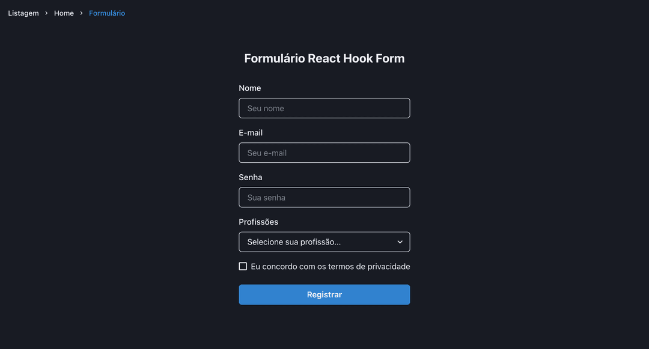Viewport: 649px width, 349px height.
Task: Submit the form with Registrar button
Action: pos(324,294)
